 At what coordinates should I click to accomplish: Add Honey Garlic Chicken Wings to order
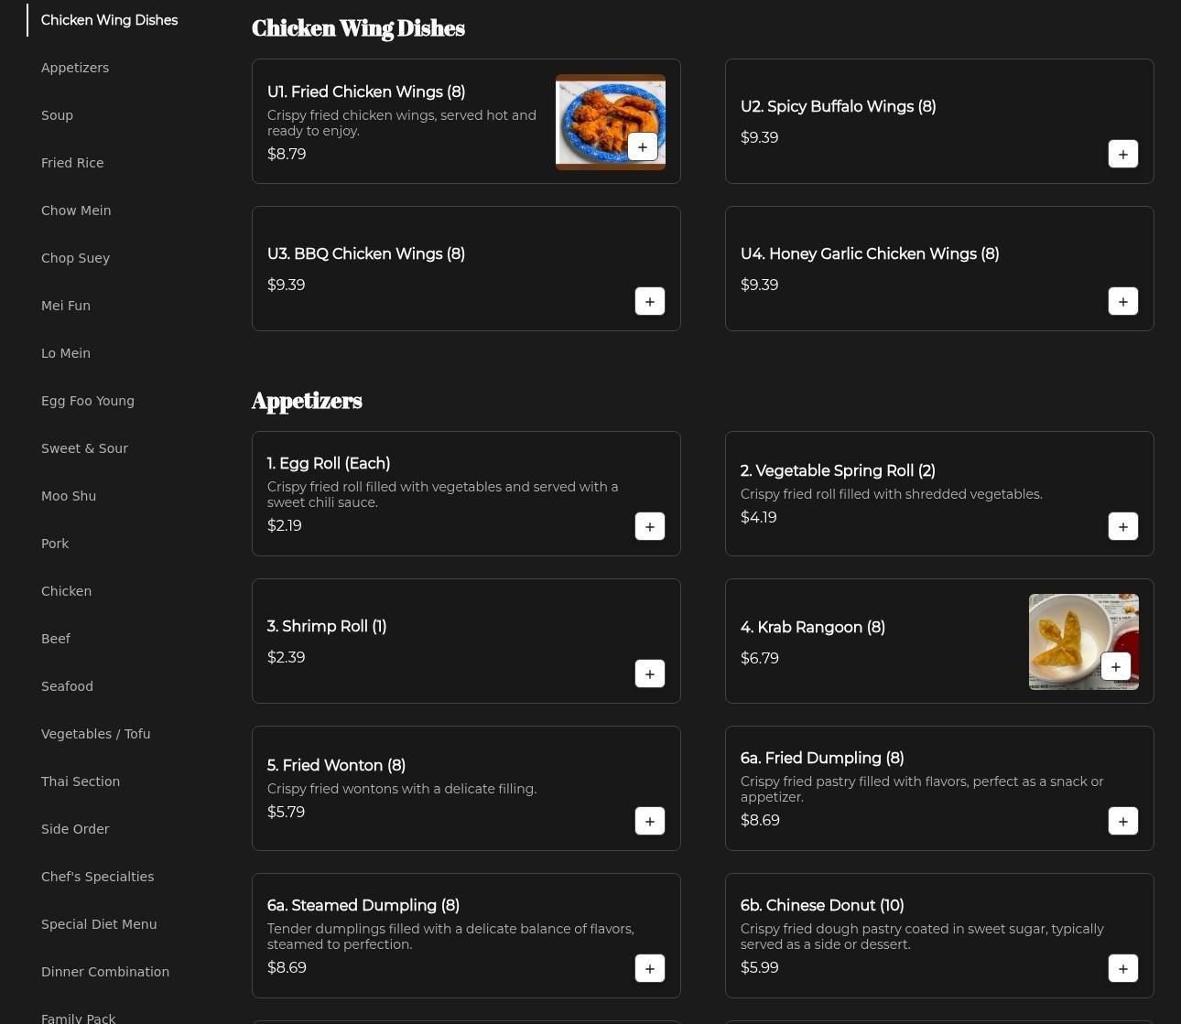(1122, 301)
